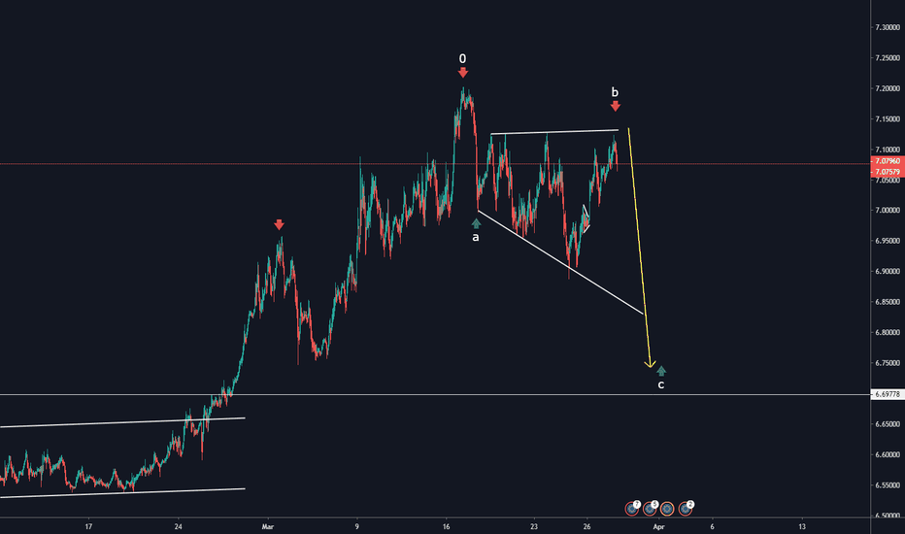The height and width of the screenshot is (534, 905).
Task: Select the yellow projection arrow line
Action: coord(639,246)
